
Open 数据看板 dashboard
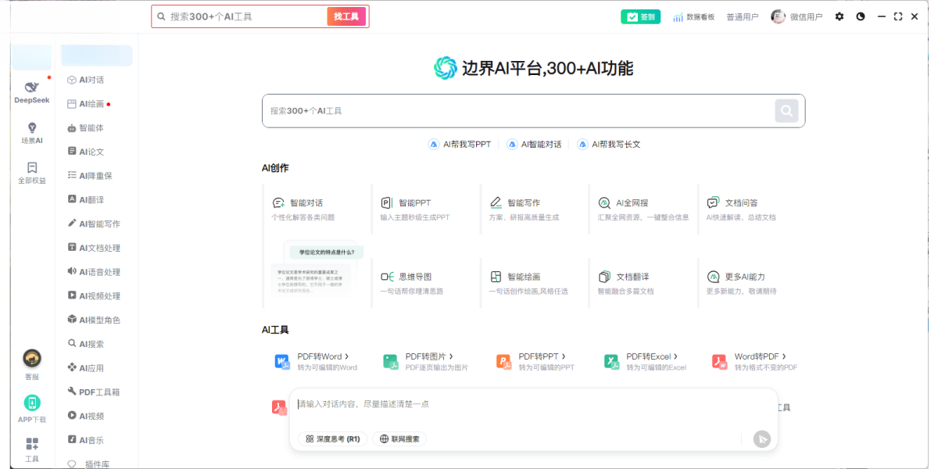pyautogui.click(x=693, y=16)
